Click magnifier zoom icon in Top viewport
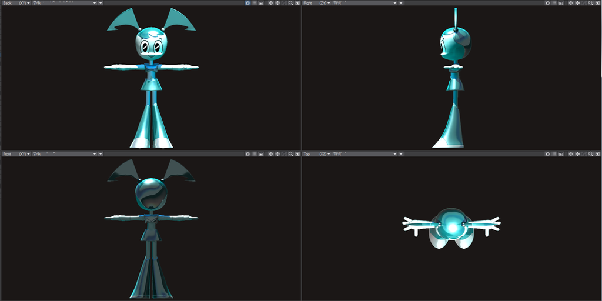 point(590,153)
